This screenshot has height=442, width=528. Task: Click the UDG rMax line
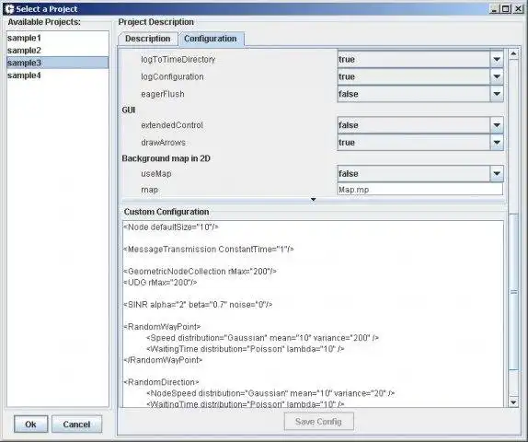tap(160, 283)
